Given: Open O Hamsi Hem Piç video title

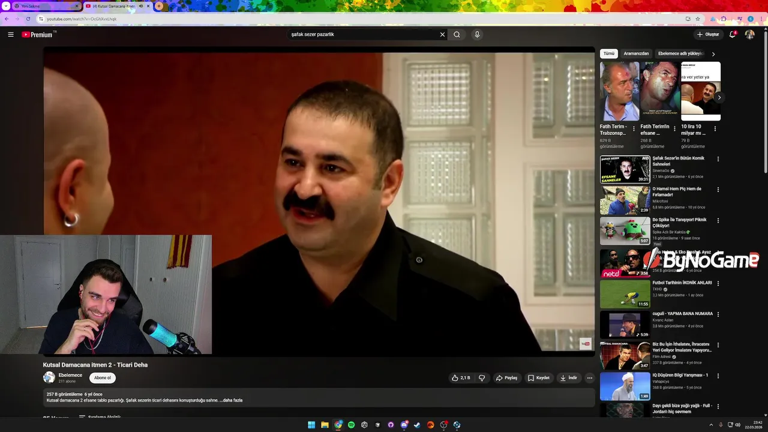Looking at the screenshot, I should (677, 191).
